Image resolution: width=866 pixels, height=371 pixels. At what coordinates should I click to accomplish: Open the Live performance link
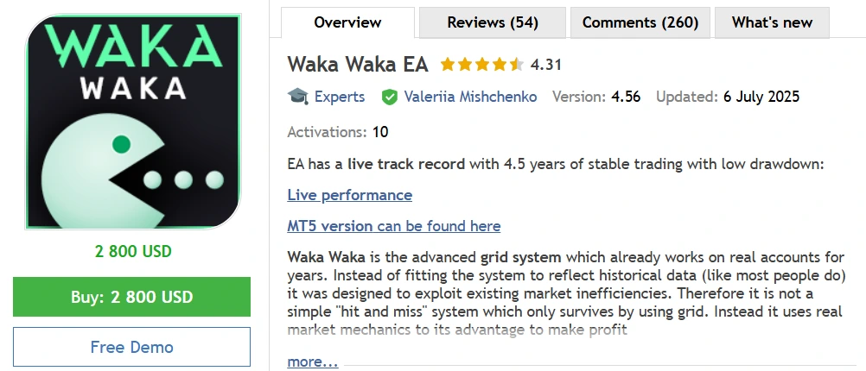pos(349,195)
